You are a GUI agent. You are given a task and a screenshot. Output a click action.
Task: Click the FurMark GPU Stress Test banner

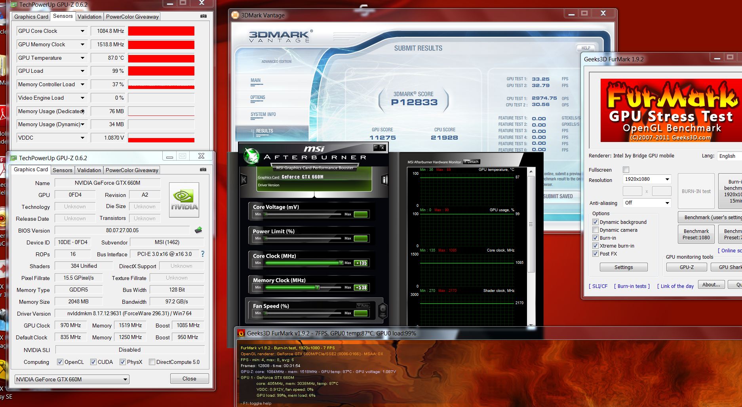coord(671,110)
